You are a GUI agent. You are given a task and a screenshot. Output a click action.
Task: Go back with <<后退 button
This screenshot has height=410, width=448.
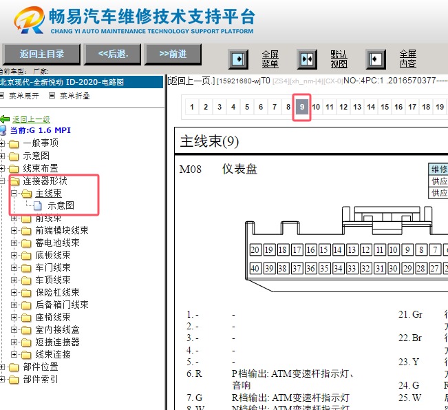[x=113, y=54]
